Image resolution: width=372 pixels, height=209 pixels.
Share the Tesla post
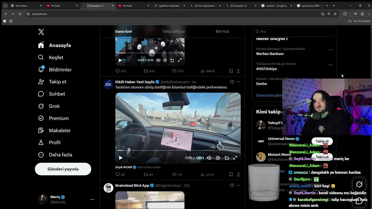[238, 174]
